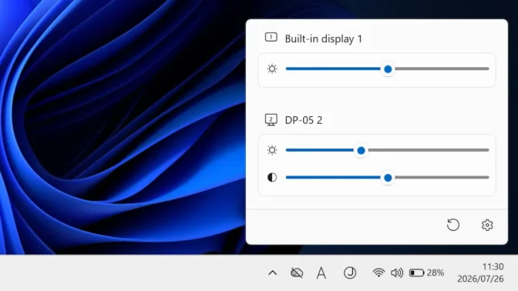518x291 pixels.
Task: Adjust the DP-05 2 contrast slider
Action: 387,178
